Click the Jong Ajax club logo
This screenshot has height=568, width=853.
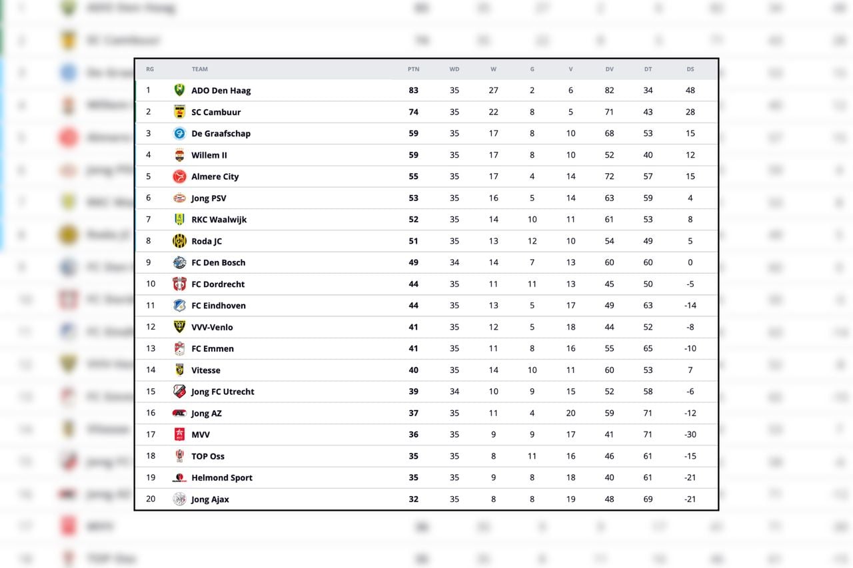point(179,499)
